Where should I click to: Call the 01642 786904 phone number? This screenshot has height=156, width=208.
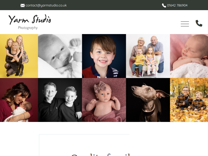pyautogui.click(x=177, y=5)
